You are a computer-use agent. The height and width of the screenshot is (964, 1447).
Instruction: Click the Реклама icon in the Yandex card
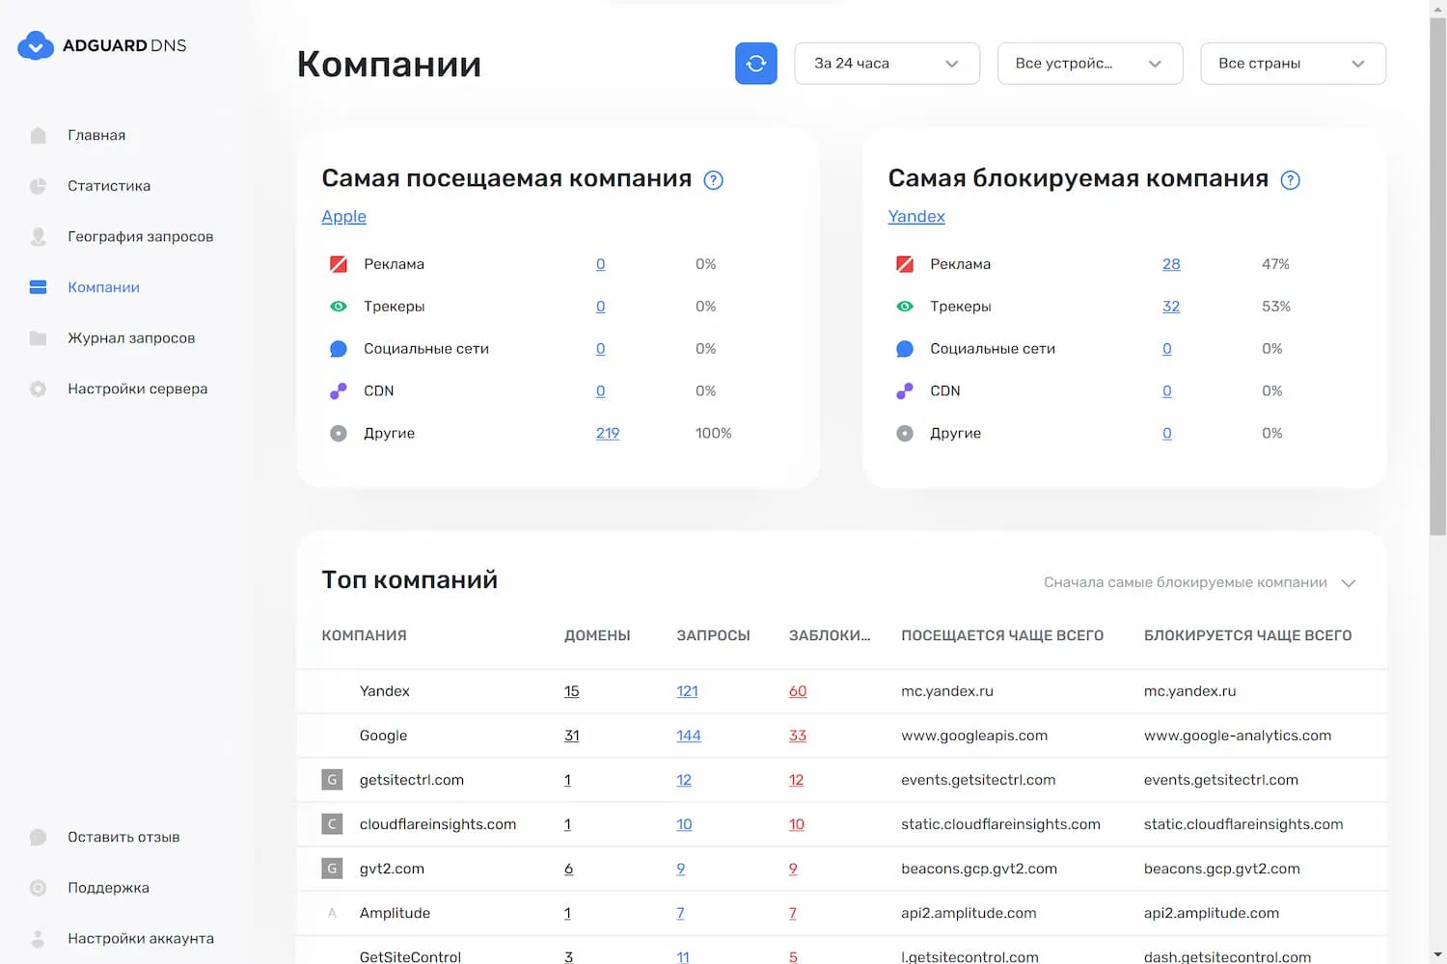click(x=905, y=264)
